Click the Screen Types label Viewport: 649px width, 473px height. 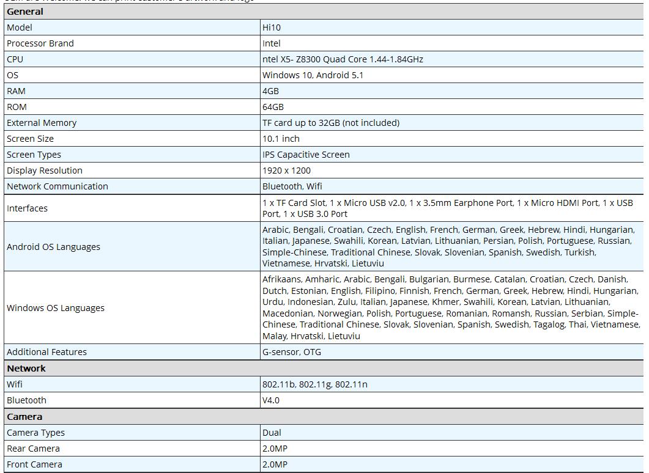(34, 155)
